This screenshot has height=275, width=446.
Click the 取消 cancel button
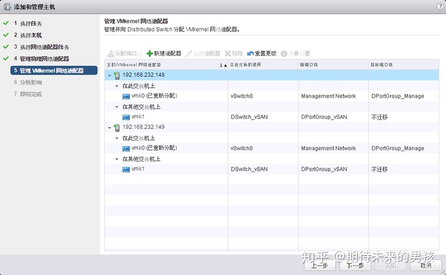[x=426, y=265]
